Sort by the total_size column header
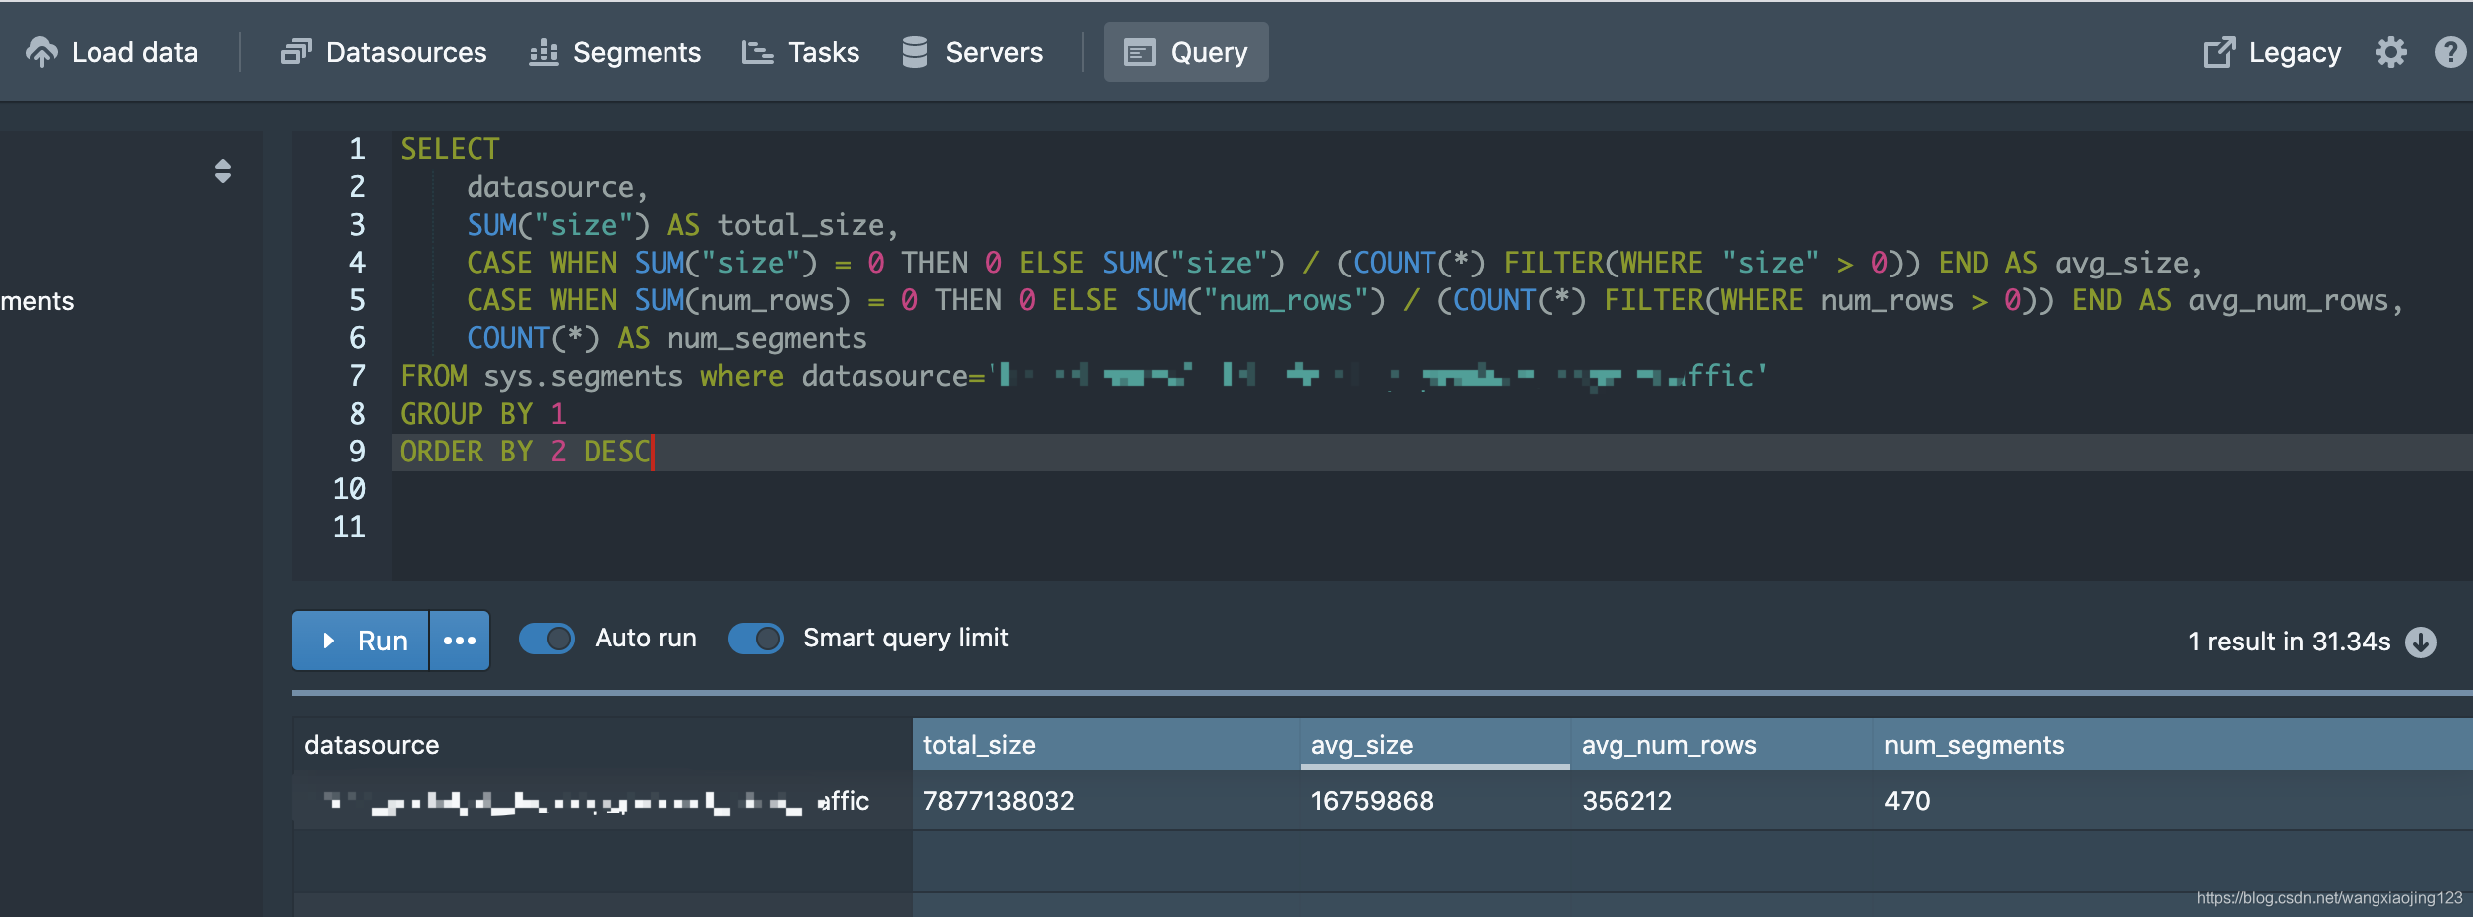2473x917 pixels. (1106, 745)
